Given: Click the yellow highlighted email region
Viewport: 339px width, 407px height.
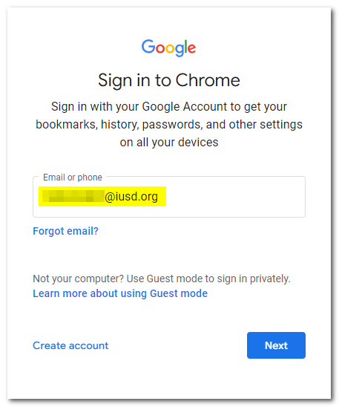Looking at the screenshot, I should point(102,196).
